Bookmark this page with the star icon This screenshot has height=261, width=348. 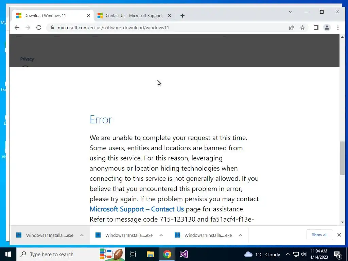302,28
